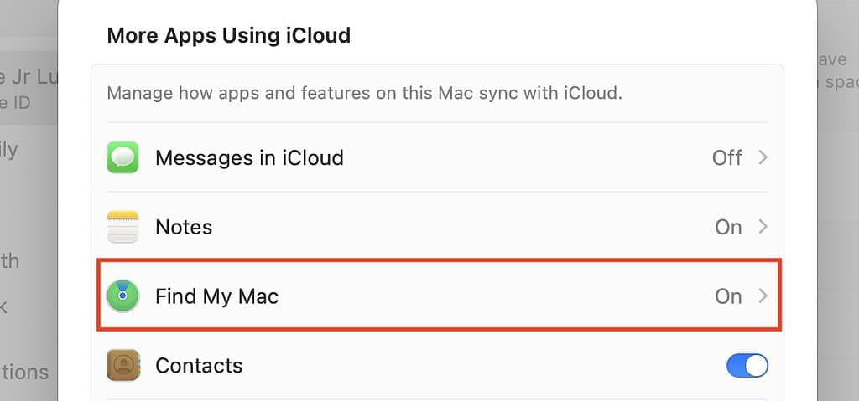Screen dimensions: 859x401
Task: Click the yellow Notes app icon
Action: (122, 227)
